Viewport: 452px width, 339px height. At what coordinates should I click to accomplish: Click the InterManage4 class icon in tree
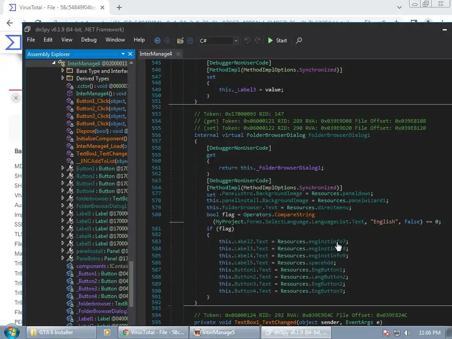pyautogui.click(x=62, y=64)
